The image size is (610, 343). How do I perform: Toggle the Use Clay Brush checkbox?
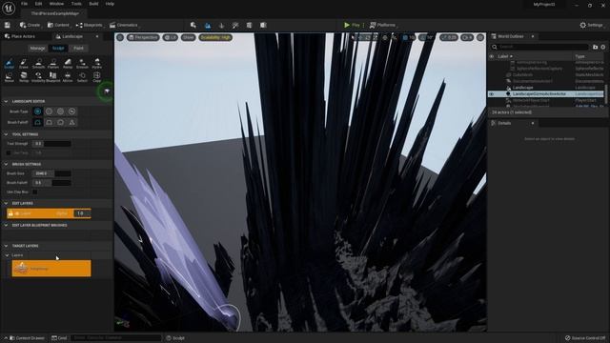click(35, 192)
